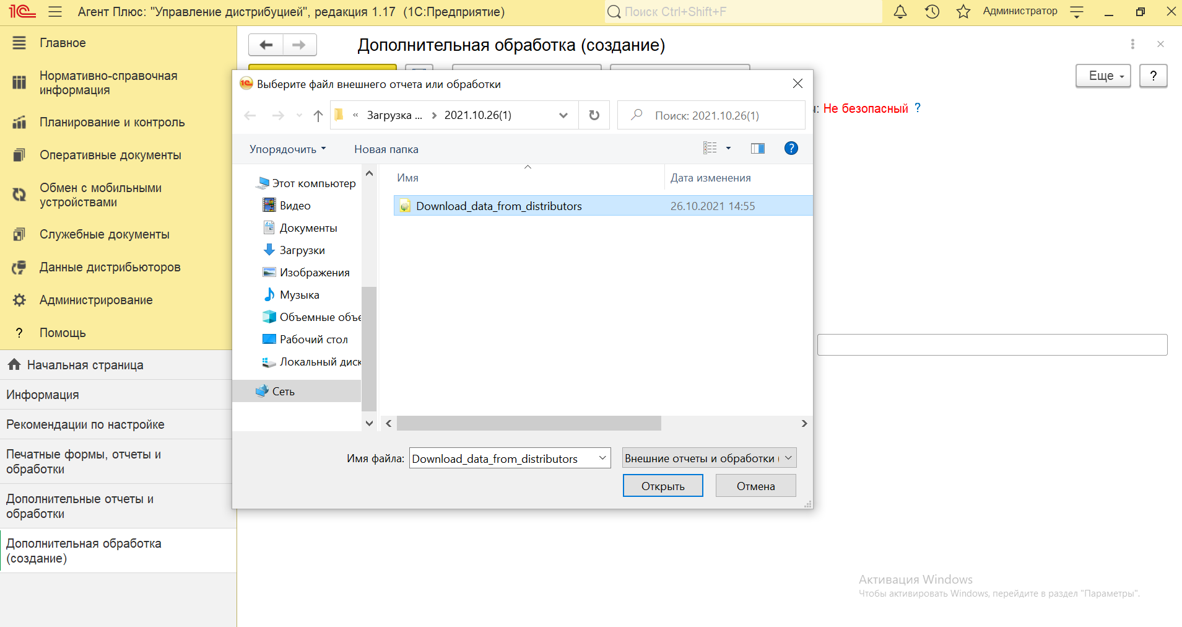The height and width of the screenshot is (627, 1182).
Task: Go forward using the form's right arrow button
Action: coord(300,45)
